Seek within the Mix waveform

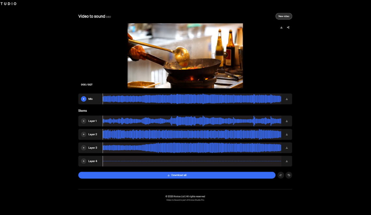192,99
